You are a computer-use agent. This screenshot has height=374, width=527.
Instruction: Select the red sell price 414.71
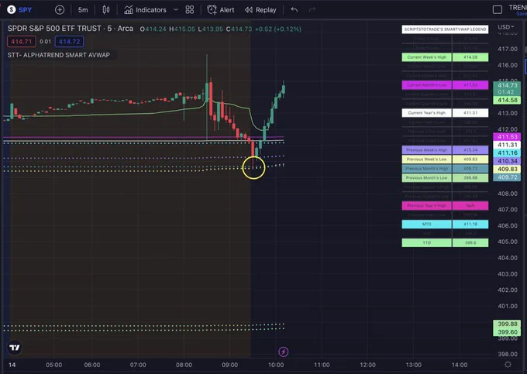[x=21, y=42]
